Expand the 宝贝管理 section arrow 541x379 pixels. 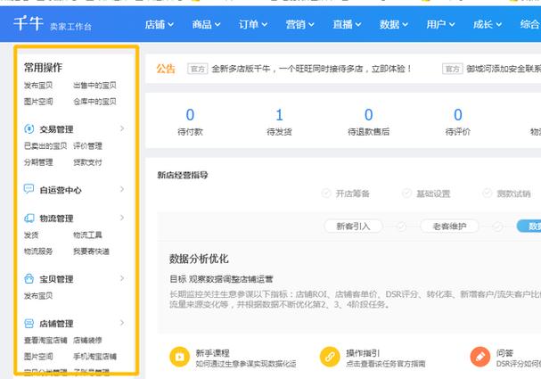tap(122, 278)
